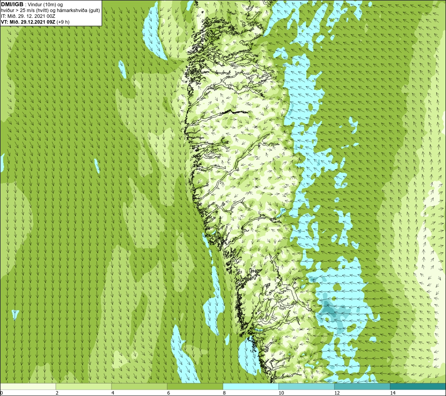Click the dark green 6–8 m/s color bar segment
Image resolution: width=446 pixels, height=396 pixels.
[195, 386]
